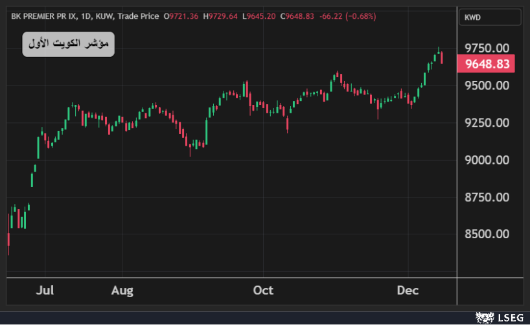
Task: Click the Jul marker on time axis
Action: coord(45,291)
